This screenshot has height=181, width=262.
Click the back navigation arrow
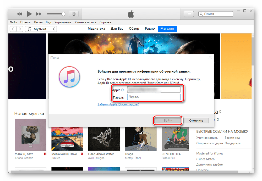point(13,29)
